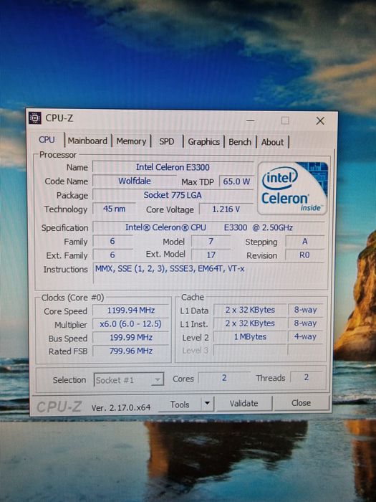Click the Specification field 'Intel® Celeron® CPU E3300 @ 2.50GHz'
Screen dimensions: 376x502
tap(209, 227)
